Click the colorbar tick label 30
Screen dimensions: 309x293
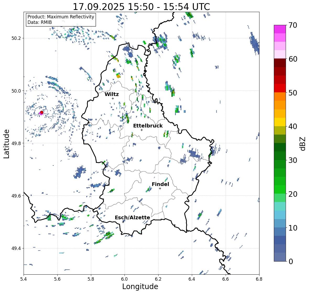pos(293,160)
